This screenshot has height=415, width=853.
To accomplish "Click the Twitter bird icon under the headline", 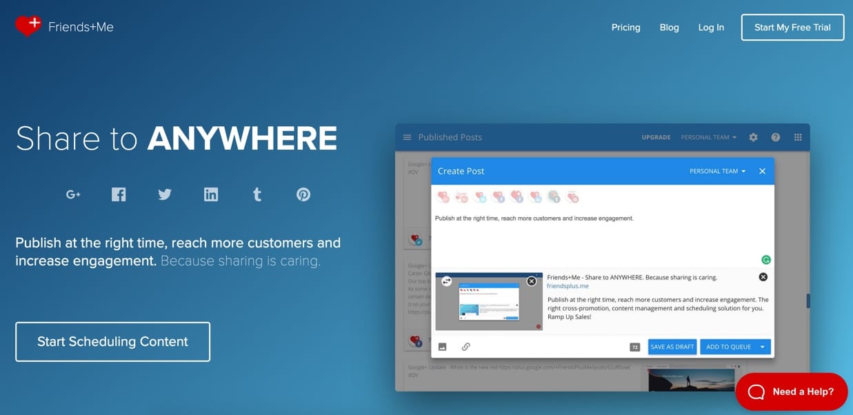I will pos(164,194).
